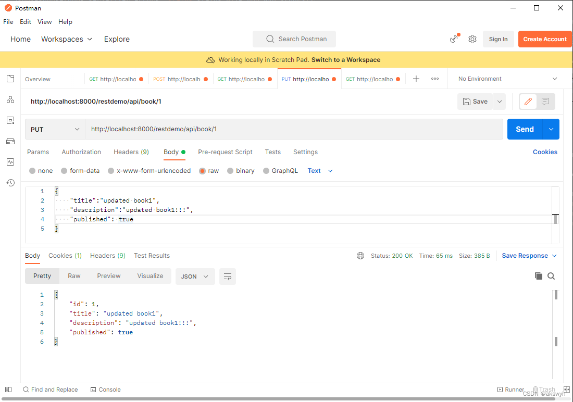573x402 pixels.
Task: Open the Collections sidebar icon
Action: pyautogui.click(x=10, y=79)
